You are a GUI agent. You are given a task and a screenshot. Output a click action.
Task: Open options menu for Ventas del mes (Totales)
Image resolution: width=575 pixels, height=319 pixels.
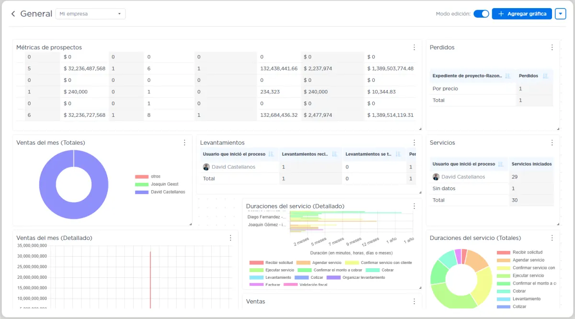point(184,143)
